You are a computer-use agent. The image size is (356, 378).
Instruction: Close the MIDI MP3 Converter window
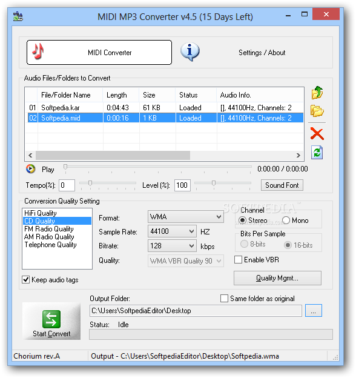point(326,15)
